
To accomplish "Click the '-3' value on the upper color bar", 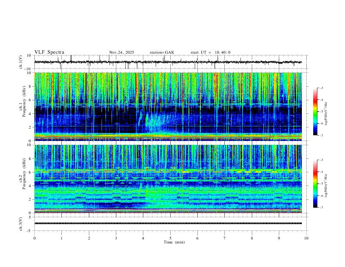I will (321, 88).
